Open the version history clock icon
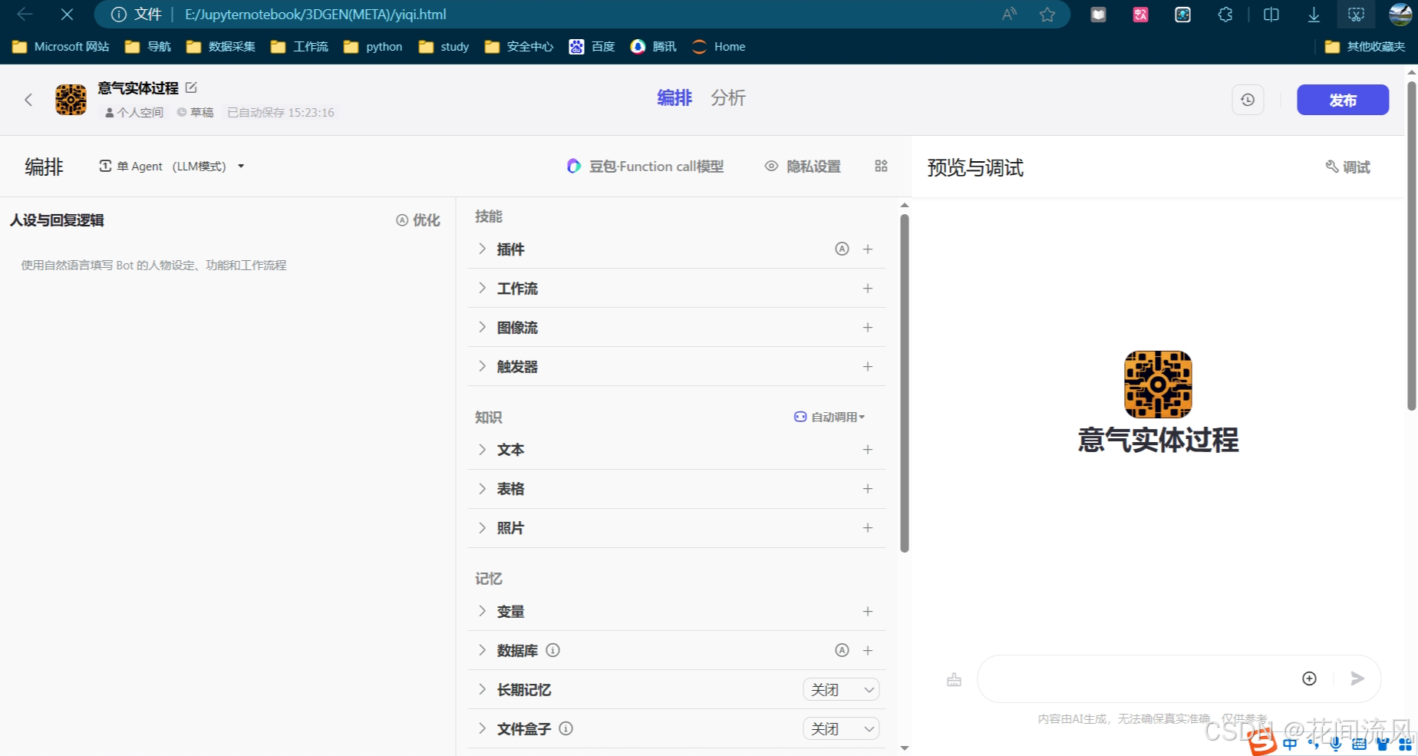The image size is (1418, 756). 1248,100
